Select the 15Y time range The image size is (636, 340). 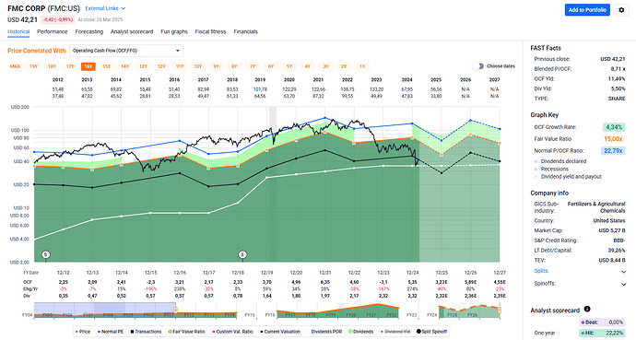pyautogui.click(x=106, y=66)
